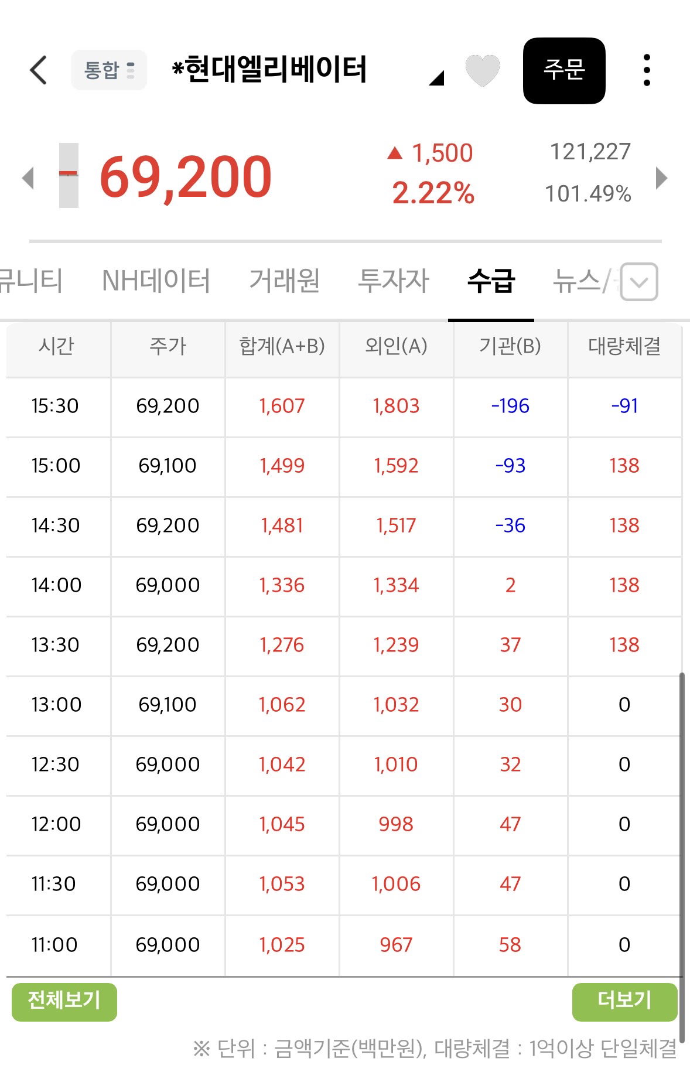The image size is (690, 1089).
Task: Click the 전체보기 button
Action: [64, 1002]
